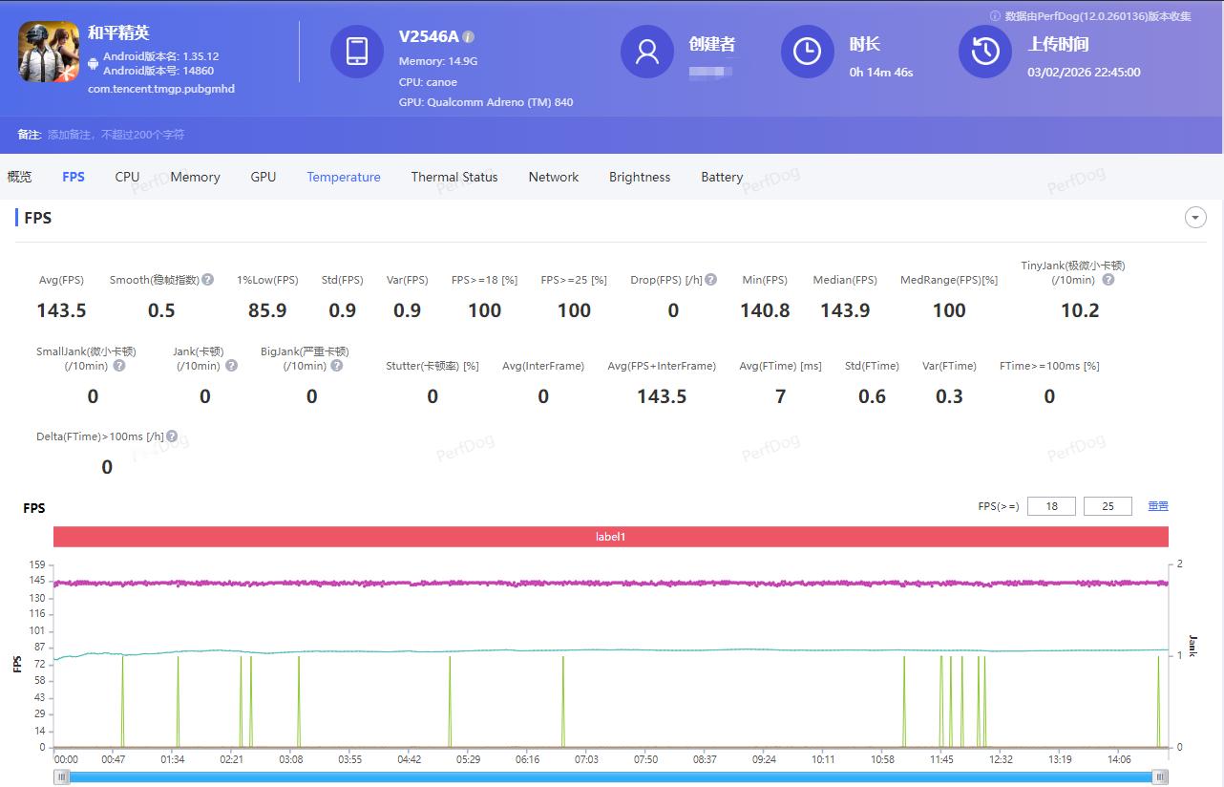
Task: Collapse the FPS section with arrow button
Action: [1195, 218]
